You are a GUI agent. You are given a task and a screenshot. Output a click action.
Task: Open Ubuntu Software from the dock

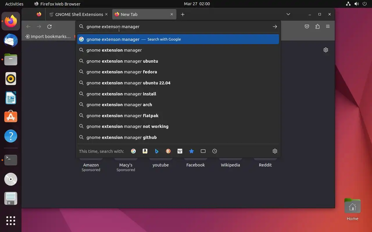(x=11, y=117)
